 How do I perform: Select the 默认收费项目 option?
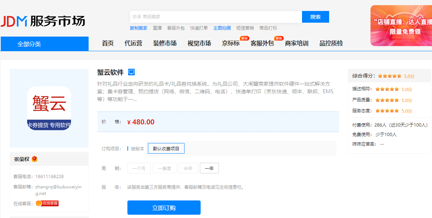click(x=166, y=149)
